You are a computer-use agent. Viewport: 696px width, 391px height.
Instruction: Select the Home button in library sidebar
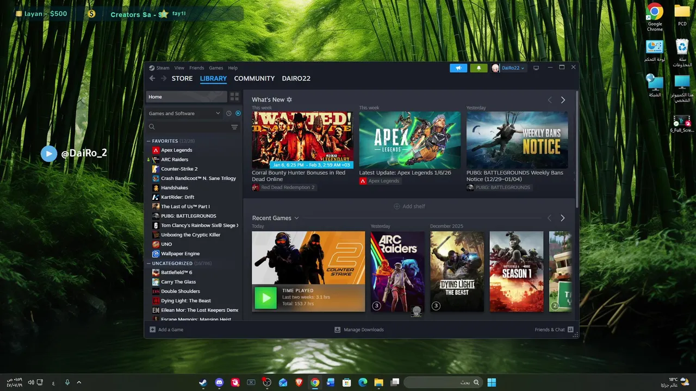187,97
